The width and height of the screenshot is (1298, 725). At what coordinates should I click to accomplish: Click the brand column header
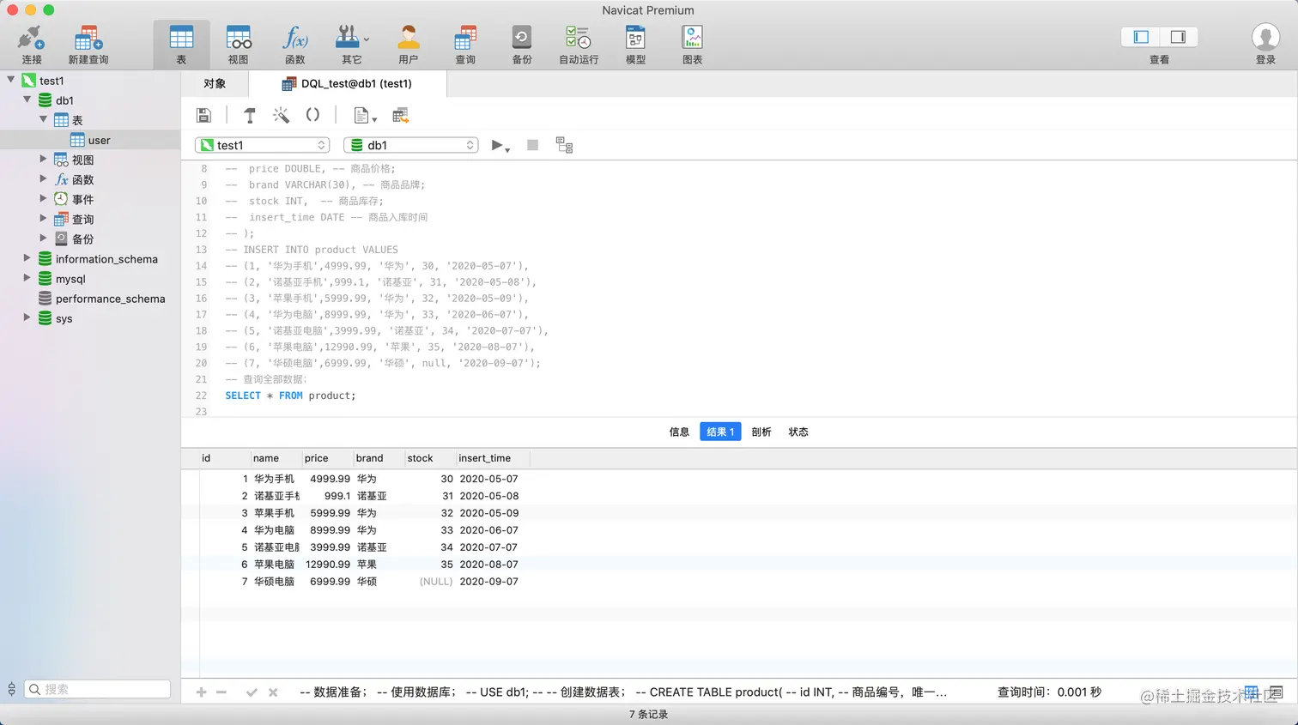(379, 458)
